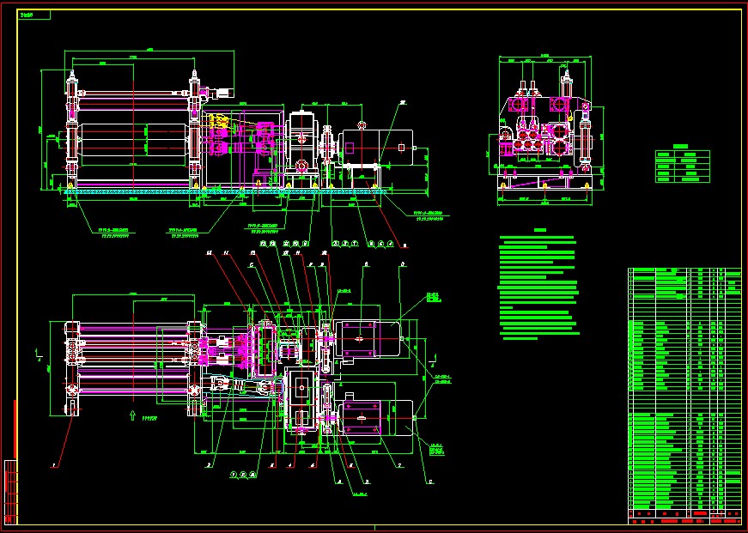Viewport: 748px width, 533px height.
Task: Select the plan view roller assembly at bottom left
Action: click(x=133, y=368)
